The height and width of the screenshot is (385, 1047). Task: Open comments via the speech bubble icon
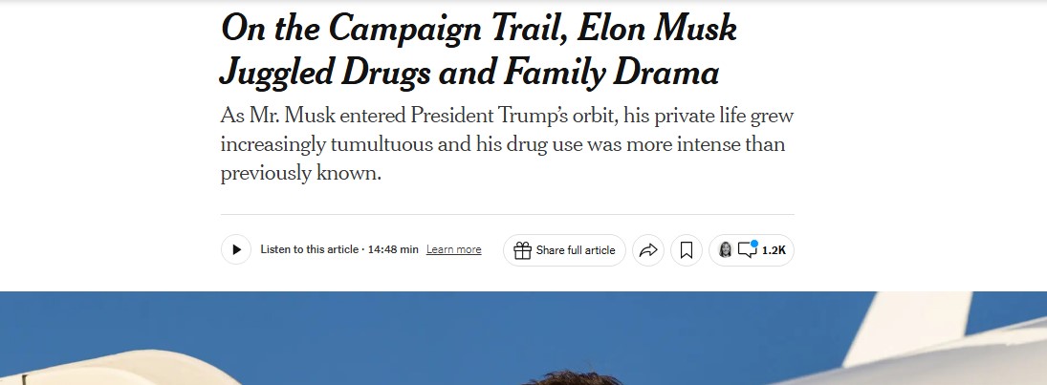pos(747,251)
